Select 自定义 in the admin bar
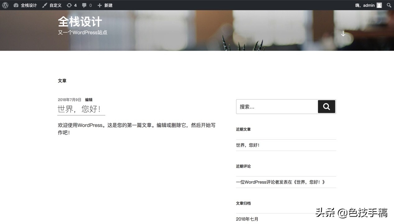This screenshot has height=224, width=394. coord(55,5)
